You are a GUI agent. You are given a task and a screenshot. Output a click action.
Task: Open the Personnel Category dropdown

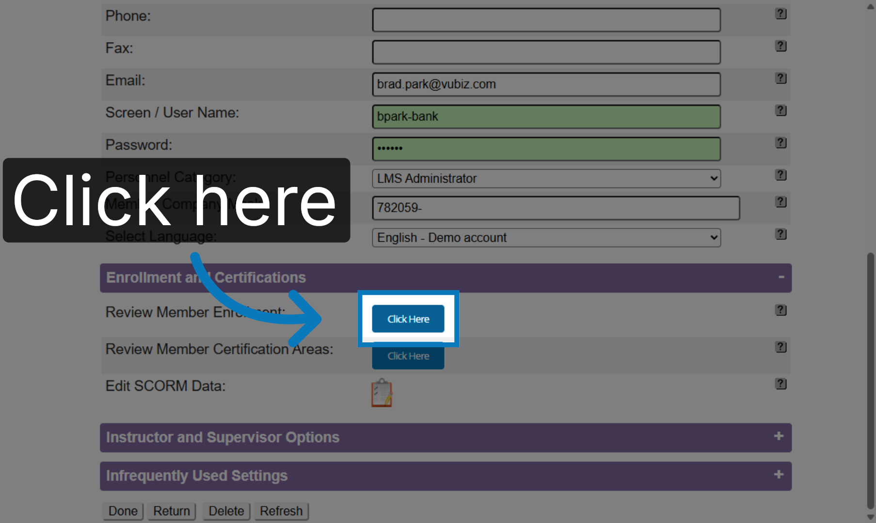546,179
